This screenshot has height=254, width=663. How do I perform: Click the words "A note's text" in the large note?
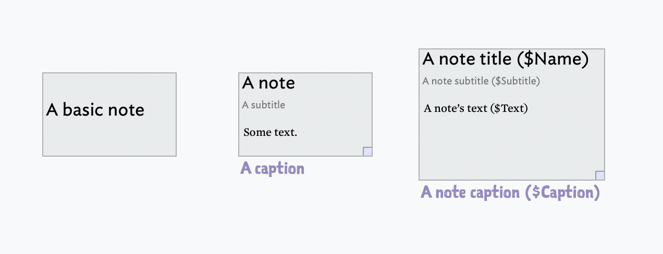pyautogui.click(x=456, y=108)
